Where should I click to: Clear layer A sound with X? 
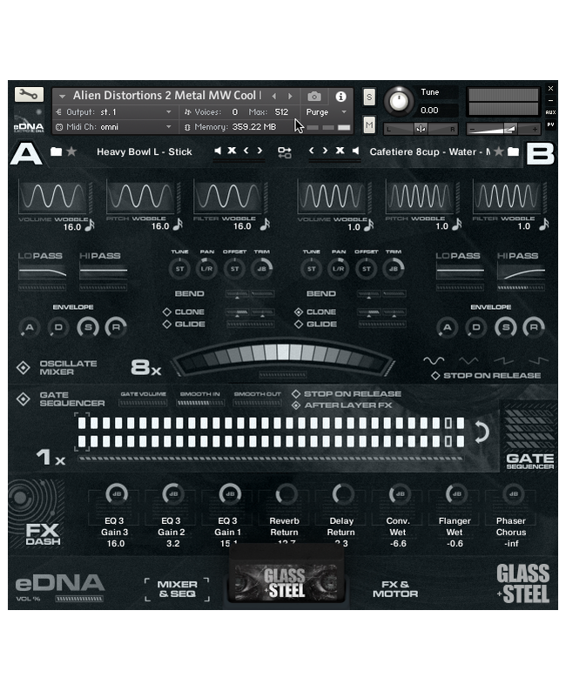pyautogui.click(x=232, y=151)
